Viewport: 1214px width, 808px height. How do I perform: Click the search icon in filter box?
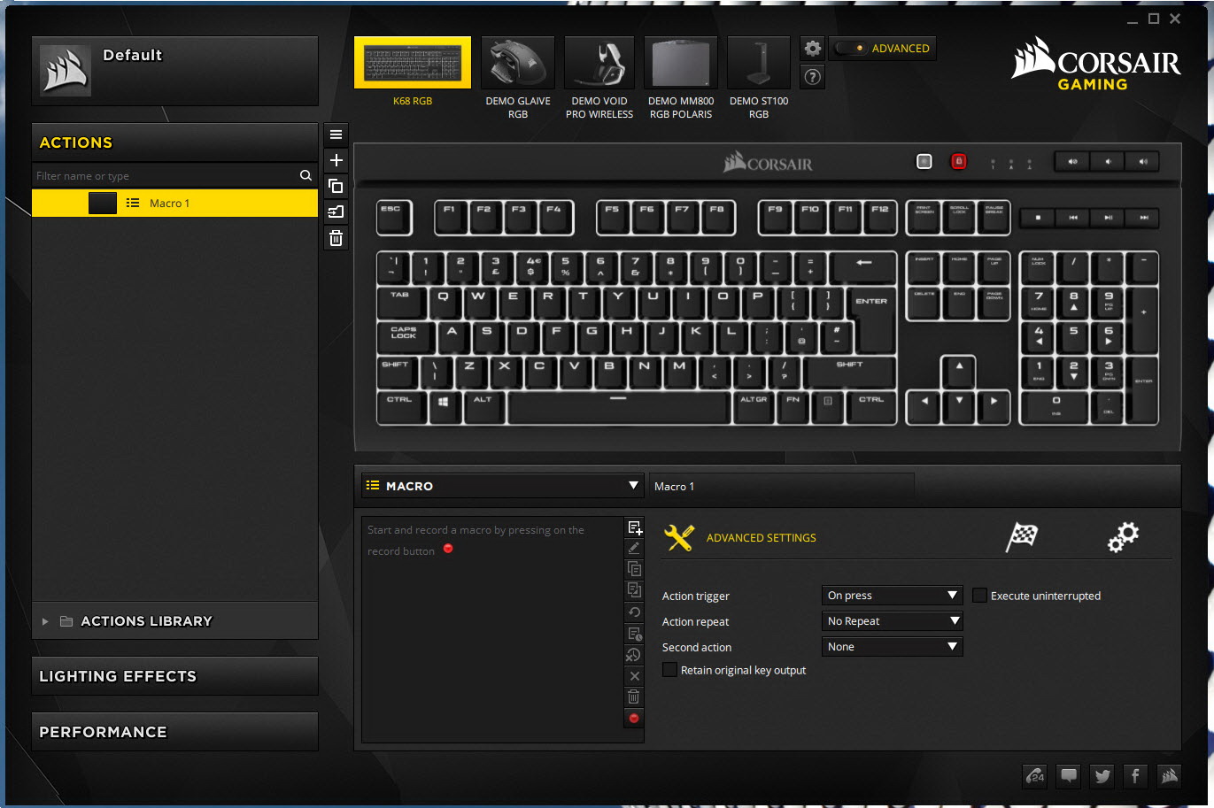click(305, 175)
